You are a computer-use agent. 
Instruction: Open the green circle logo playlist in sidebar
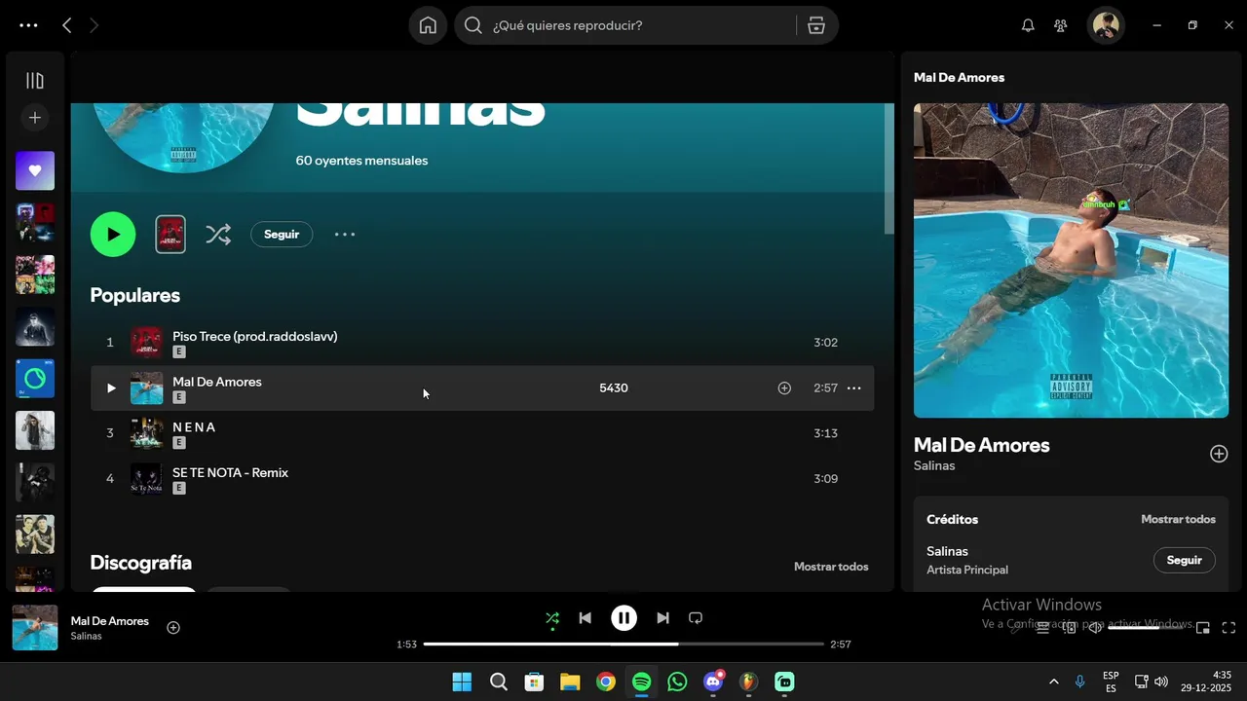point(35,379)
